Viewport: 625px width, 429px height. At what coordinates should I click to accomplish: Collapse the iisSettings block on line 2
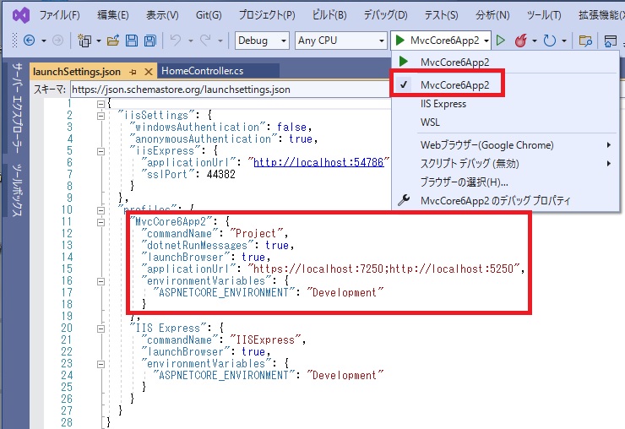tap(101, 116)
